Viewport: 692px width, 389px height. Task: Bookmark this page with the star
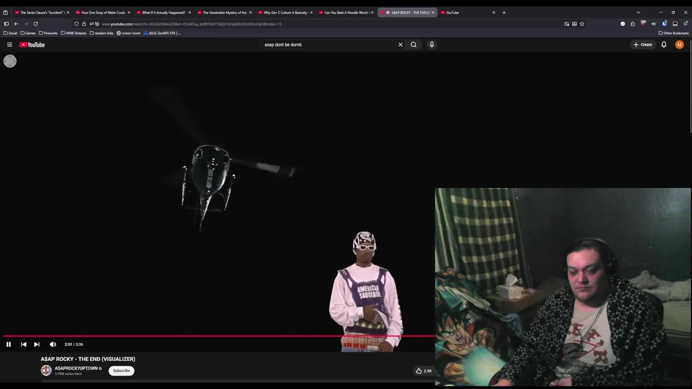[582, 24]
